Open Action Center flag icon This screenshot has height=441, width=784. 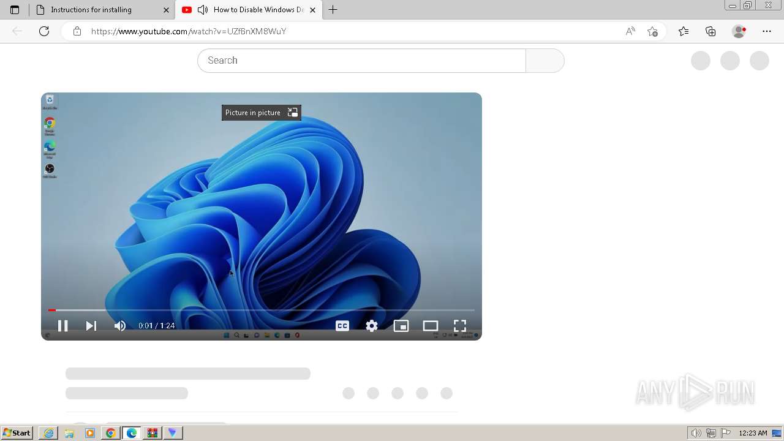726,433
